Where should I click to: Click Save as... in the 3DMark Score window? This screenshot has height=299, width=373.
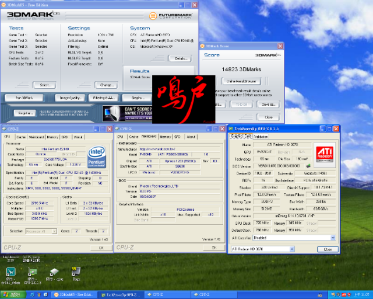pos(268,105)
